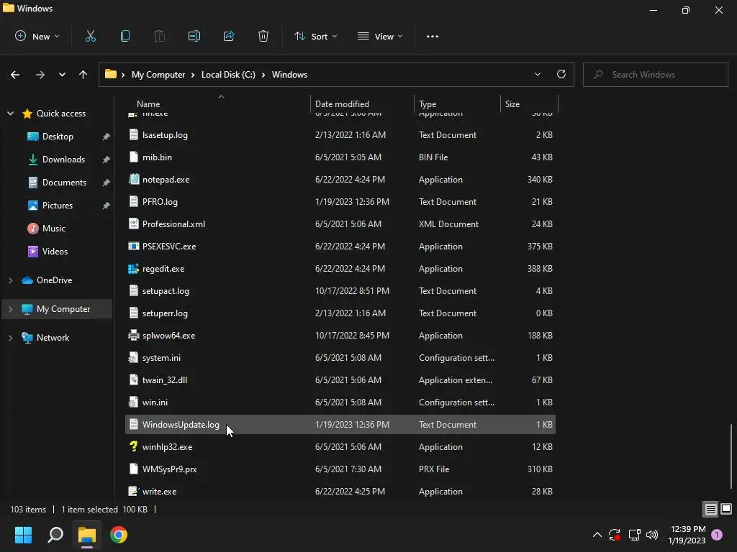Select Videos in sidebar
Image resolution: width=737 pixels, height=552 pixels.
tap(55, 251)
